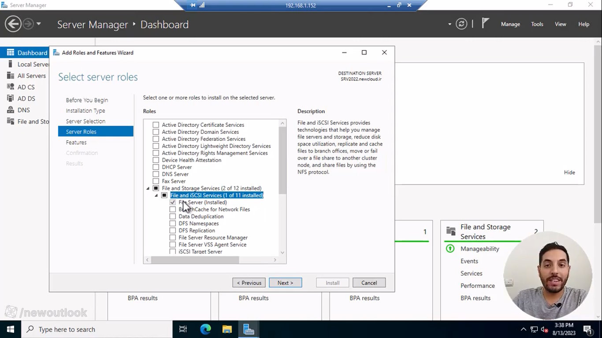
Task: Click the Local Server sidebar icon
Action: [x=10, y=64]
